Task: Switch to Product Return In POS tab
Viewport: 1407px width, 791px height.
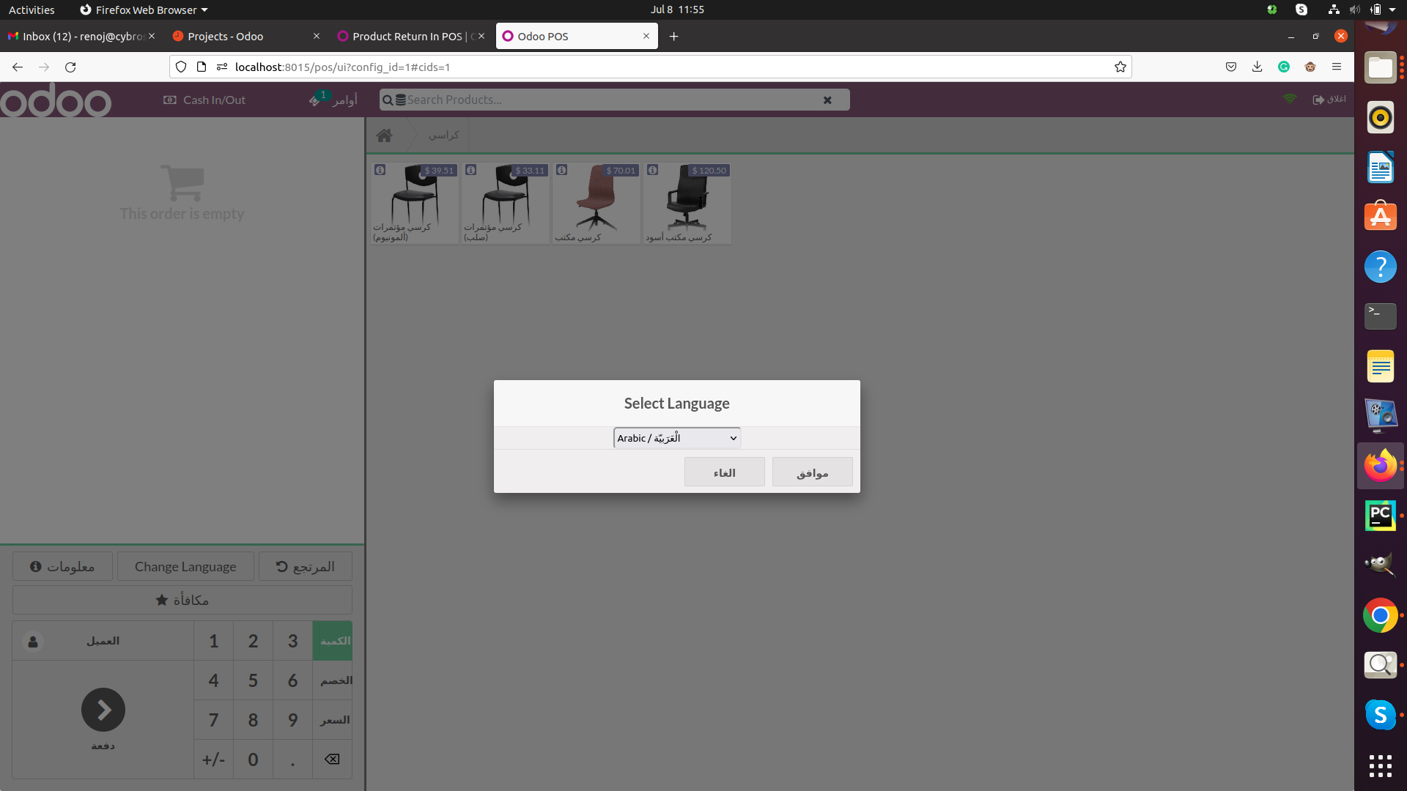Action: [407, 37]
